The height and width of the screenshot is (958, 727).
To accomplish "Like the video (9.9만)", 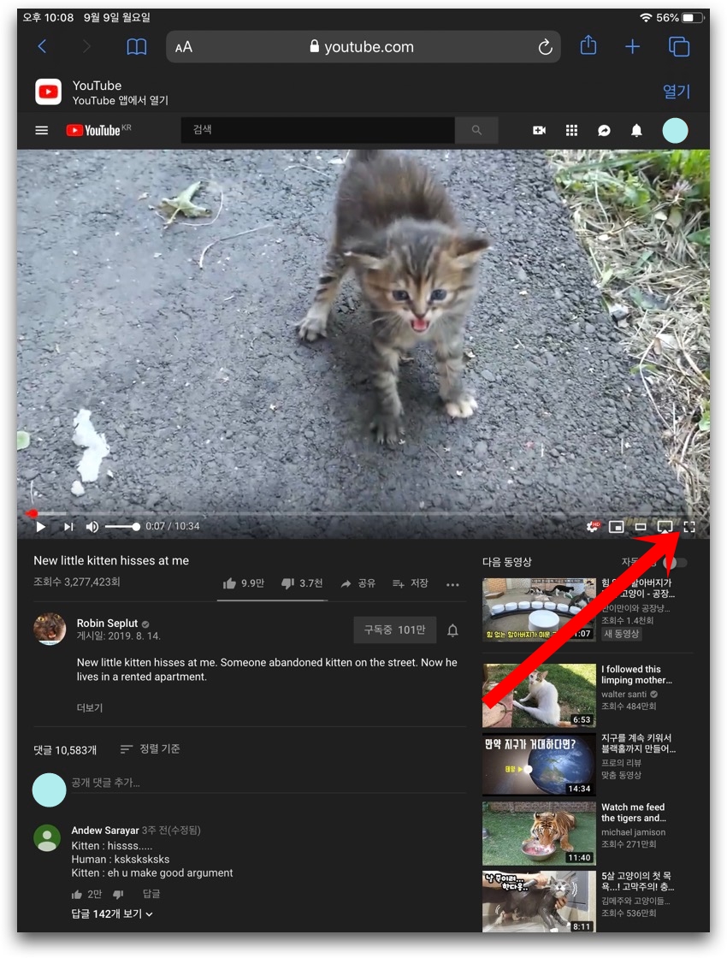I will 243,583.
